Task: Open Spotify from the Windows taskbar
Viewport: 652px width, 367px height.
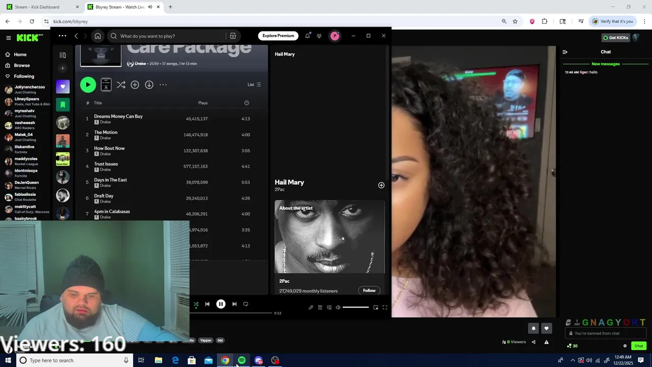Action: 242,360
